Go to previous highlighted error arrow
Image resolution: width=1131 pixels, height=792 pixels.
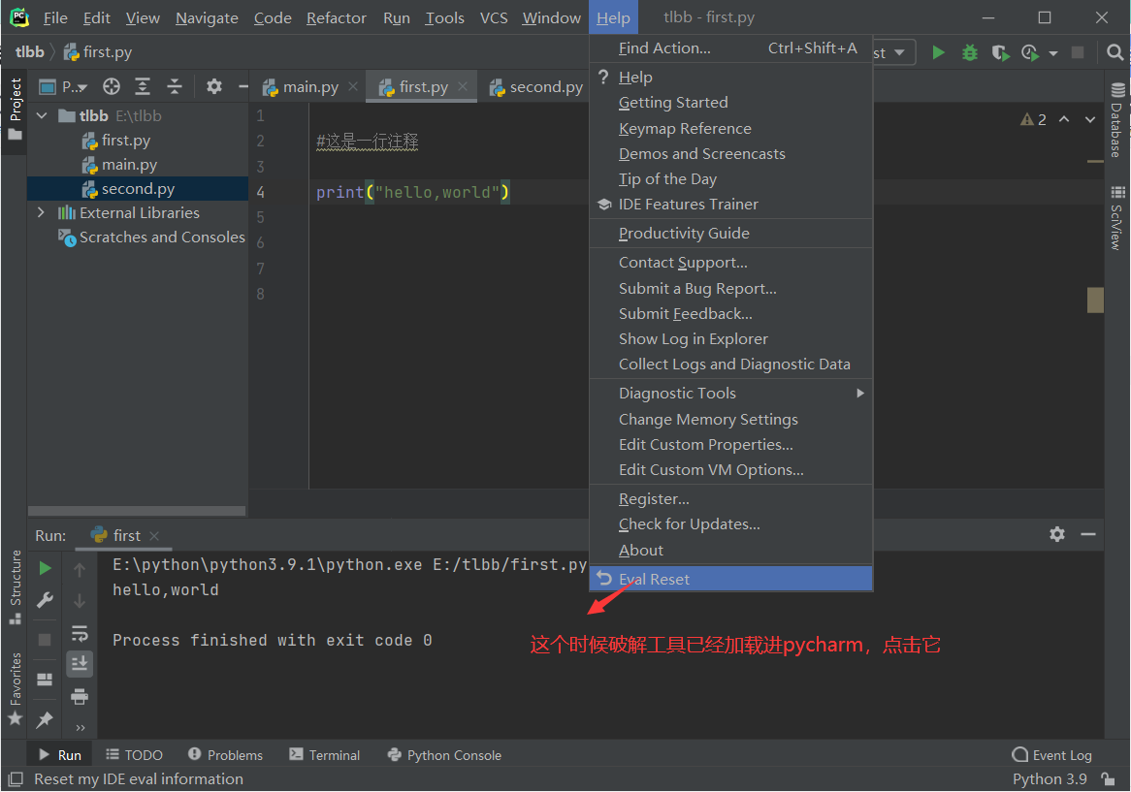tap(1064, 119)
